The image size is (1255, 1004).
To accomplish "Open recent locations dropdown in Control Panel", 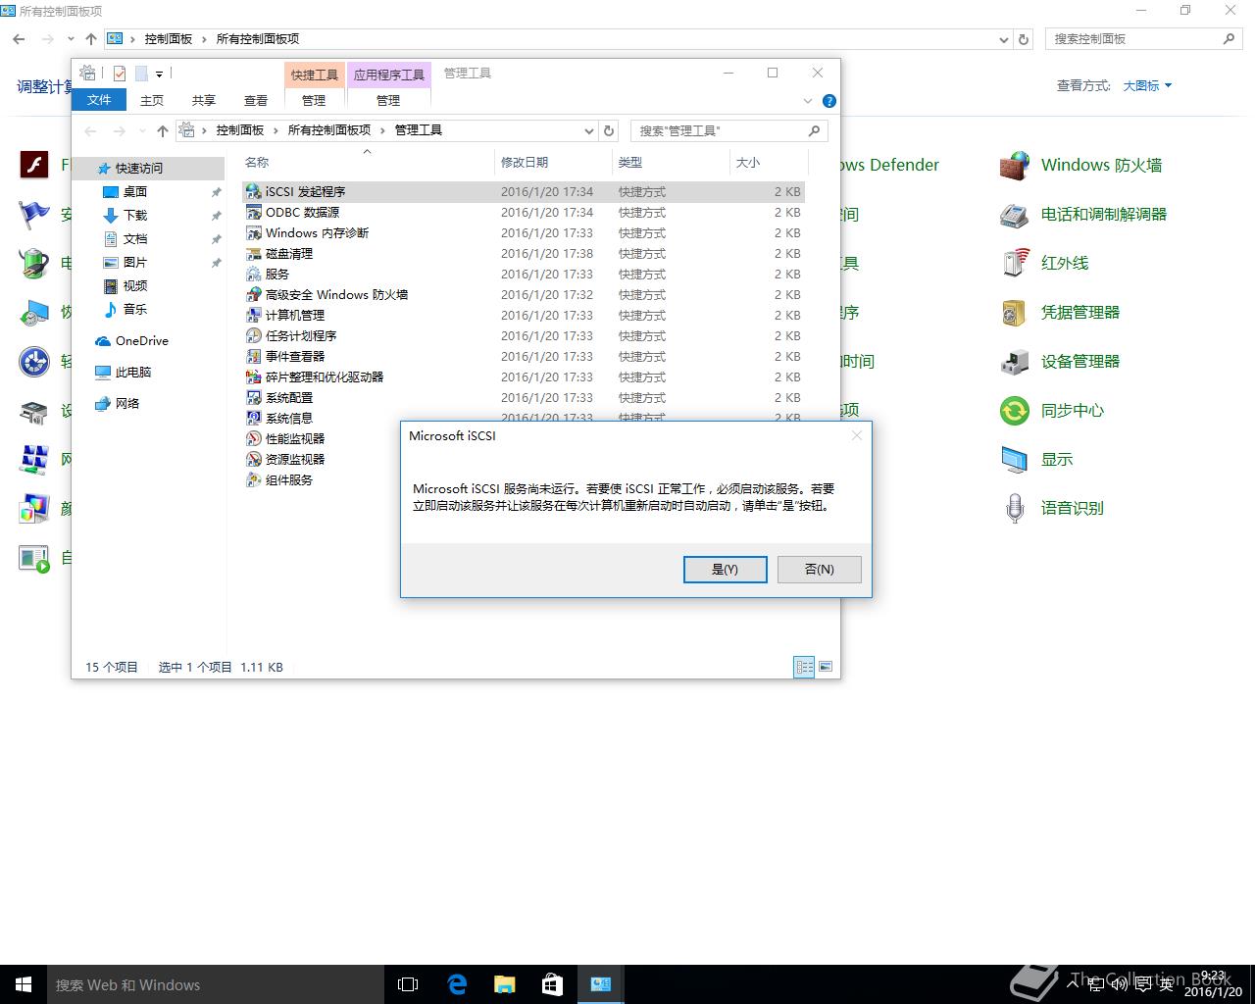I will (71, 39).
